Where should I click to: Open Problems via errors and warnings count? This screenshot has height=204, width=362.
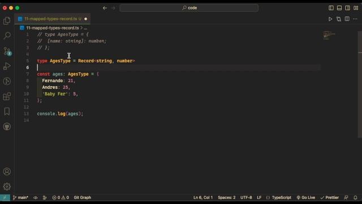(61, 198)
